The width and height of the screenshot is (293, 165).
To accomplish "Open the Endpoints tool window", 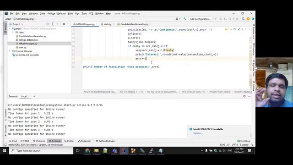I will [x=85, y=141].
